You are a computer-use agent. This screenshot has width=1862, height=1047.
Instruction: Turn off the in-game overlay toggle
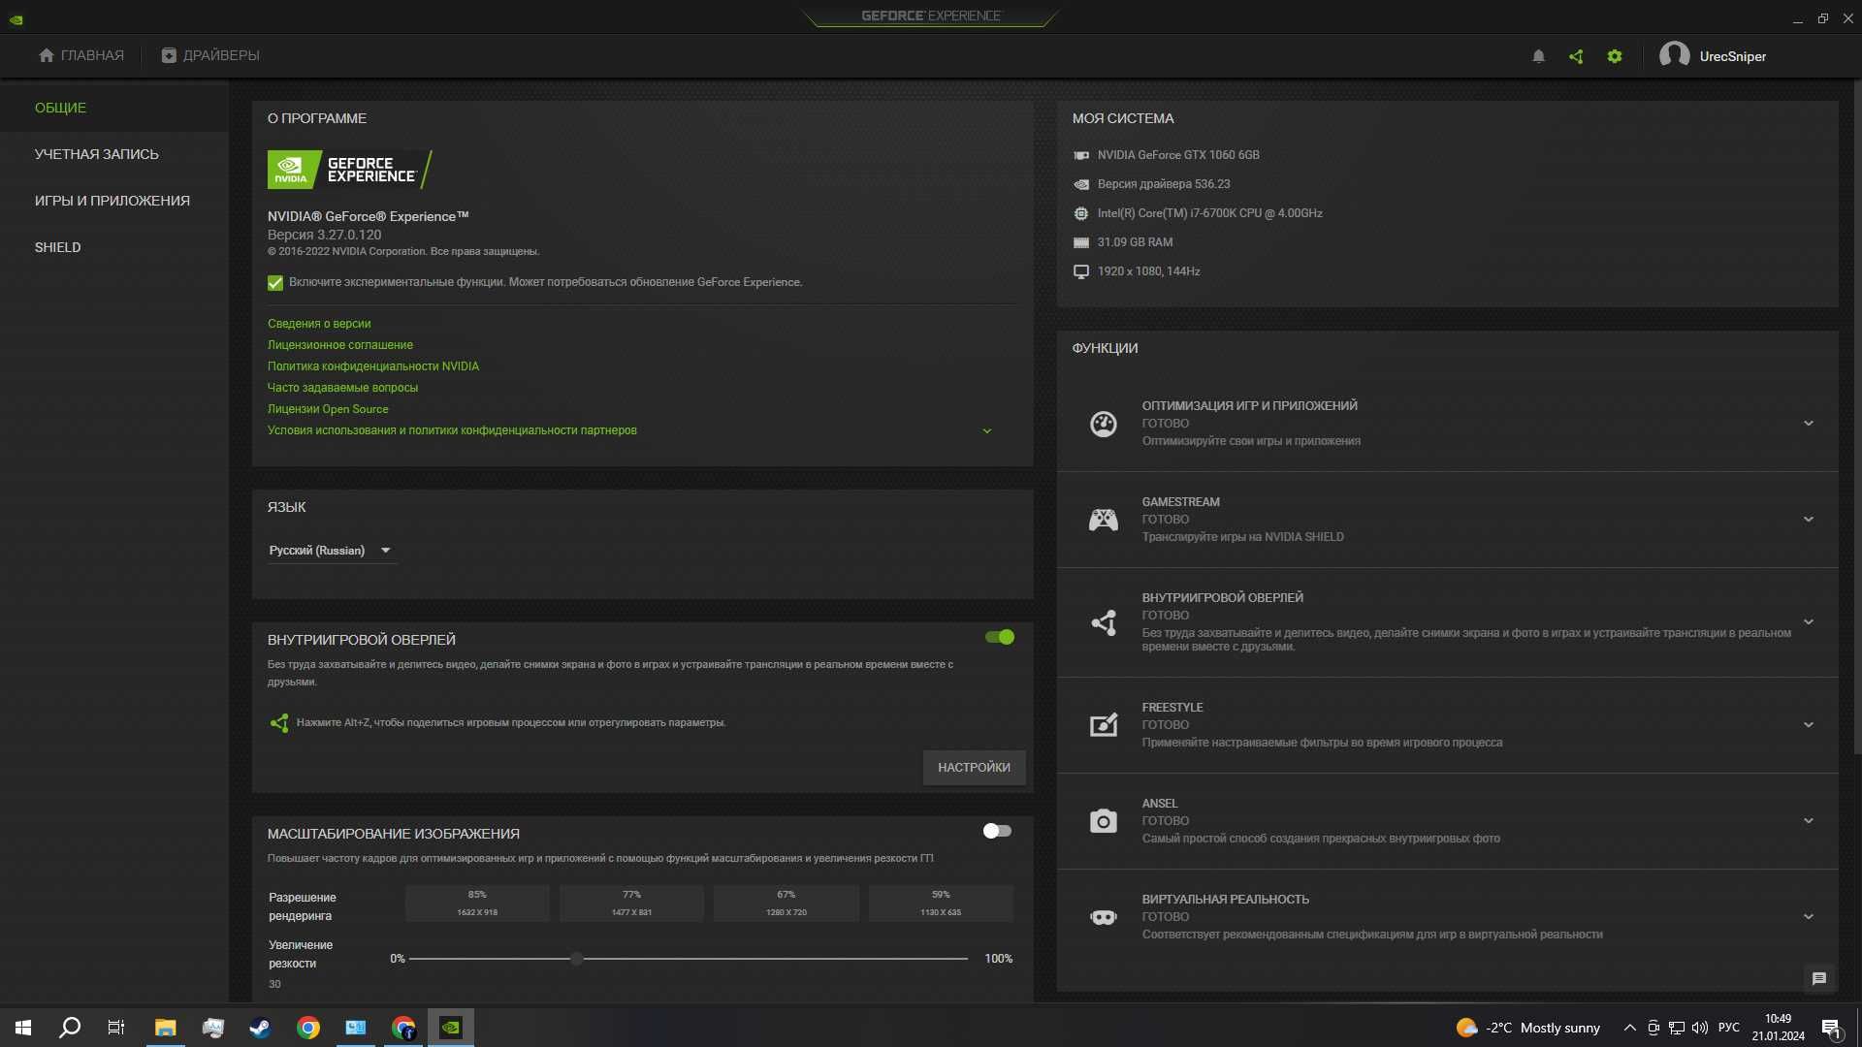[x=1000, y=637]
